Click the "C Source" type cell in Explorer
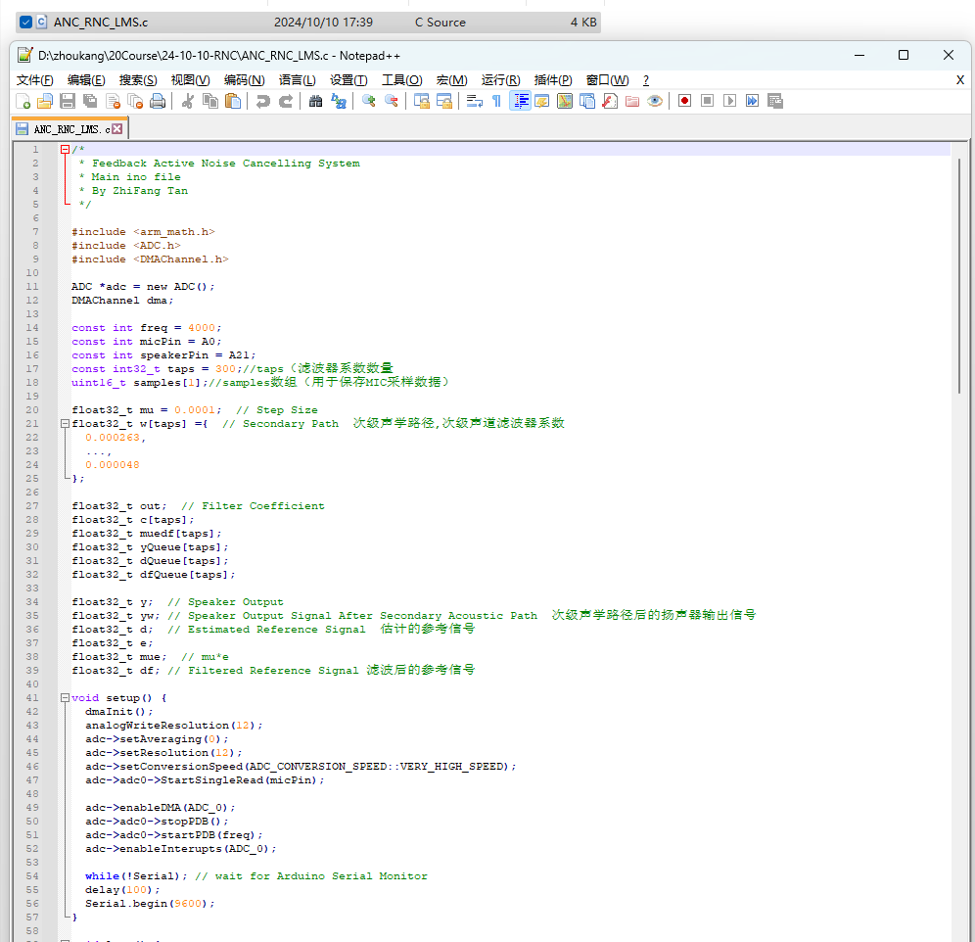 pyautogui.click(x=441, y=23)
